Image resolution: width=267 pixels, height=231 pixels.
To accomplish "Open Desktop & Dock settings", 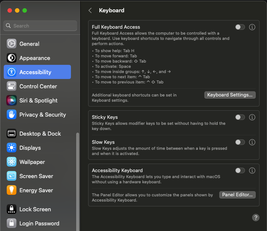I will pos(40,133).
